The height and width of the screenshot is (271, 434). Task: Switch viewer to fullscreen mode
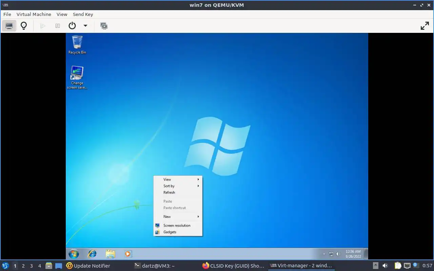(x=425, y=26)
